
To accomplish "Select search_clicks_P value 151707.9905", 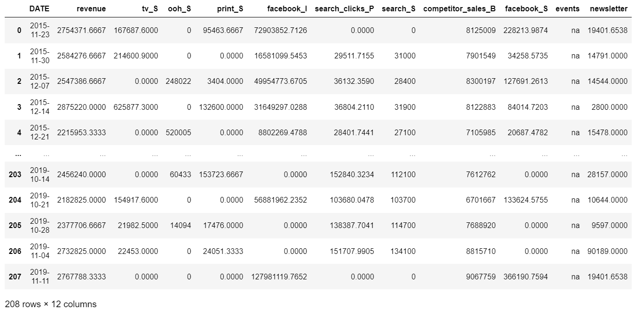I will pos(352,251).
